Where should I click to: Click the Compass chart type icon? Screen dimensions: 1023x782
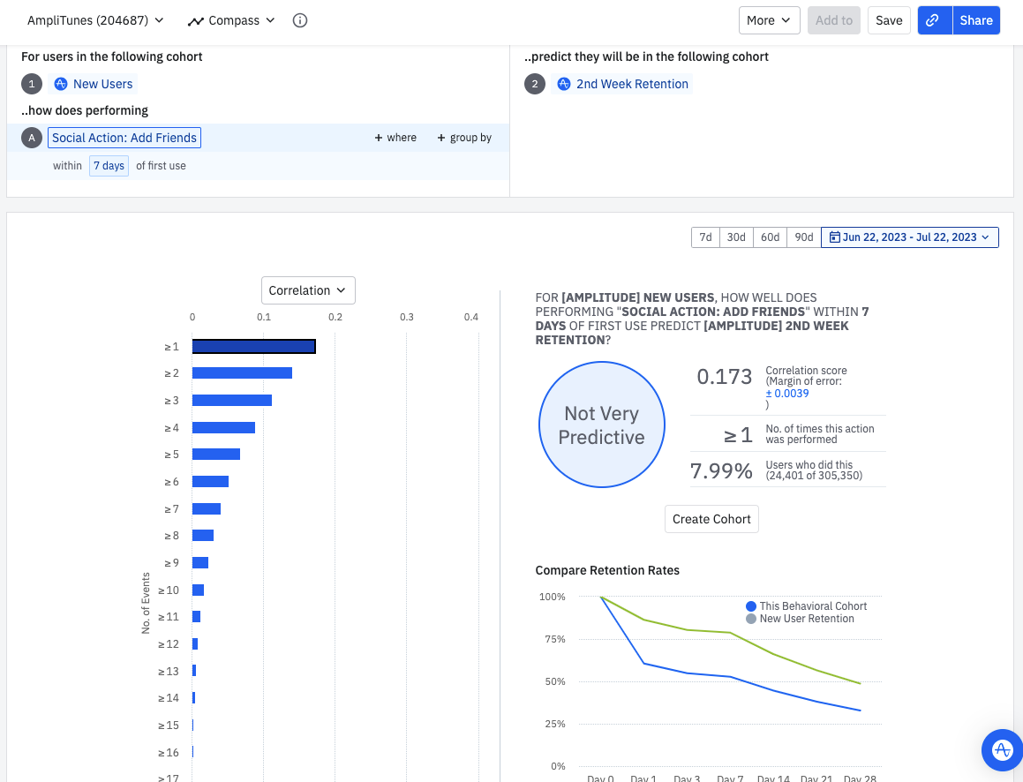click(x=196, y=20)
